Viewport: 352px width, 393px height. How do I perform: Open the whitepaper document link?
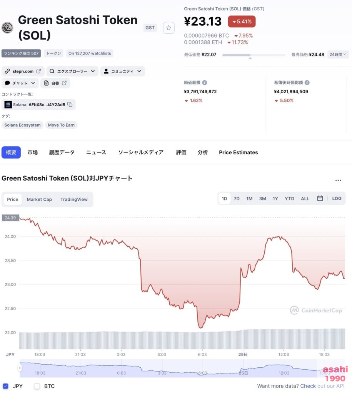[x=55, y=83]
